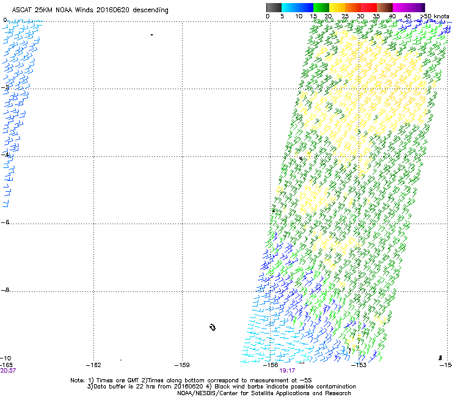The width and height of the screenshot is (452, 397).
Task: Click the latitude label -6
Action: point(5,222)
